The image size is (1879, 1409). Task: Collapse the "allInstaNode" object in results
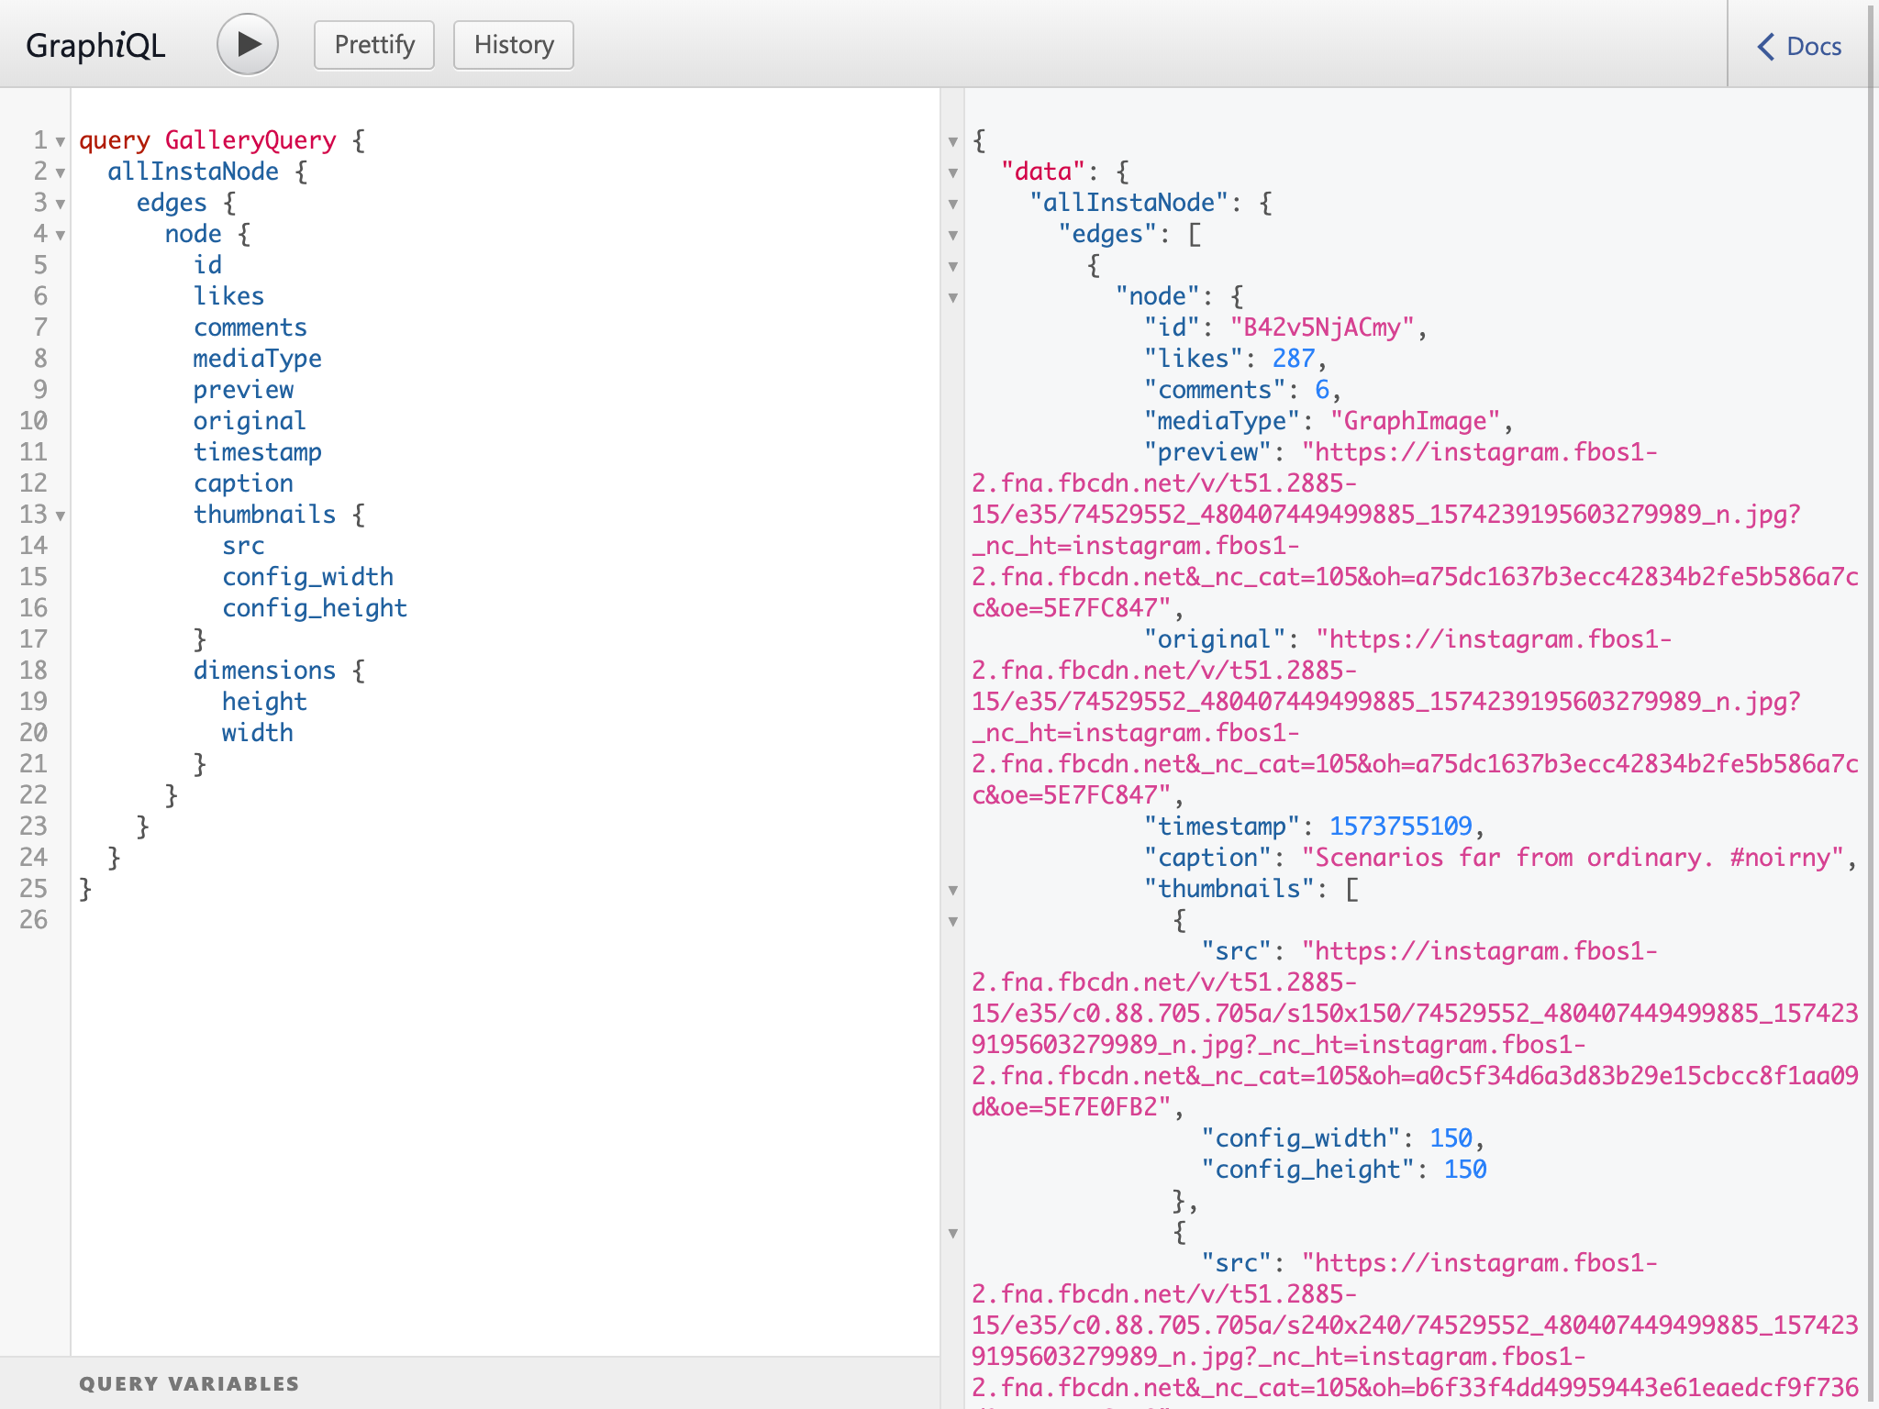coord(952,203)
